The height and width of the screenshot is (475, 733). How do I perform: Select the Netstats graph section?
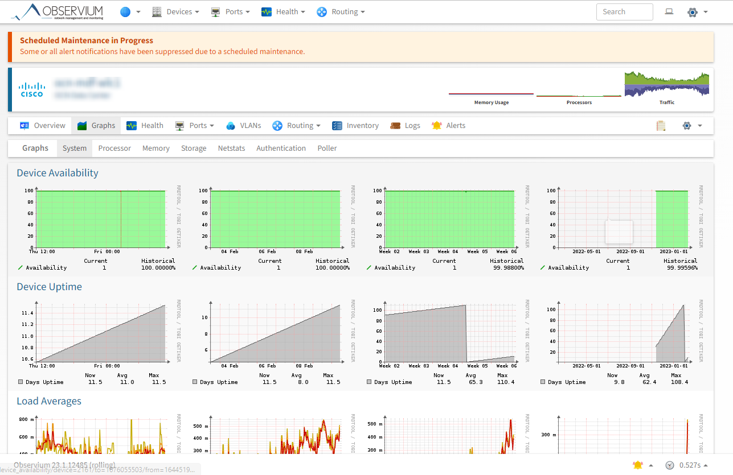tap(231, 148)
